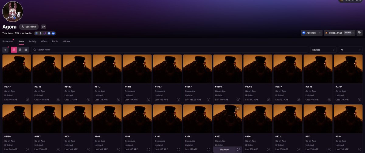
Task: Open the thumbnail of item #588
Action: (137, 119)
